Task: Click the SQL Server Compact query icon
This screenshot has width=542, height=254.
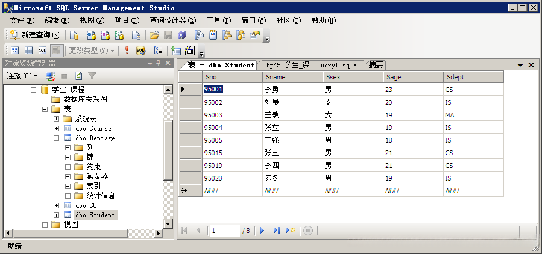Action: click(x=136, y=35)
